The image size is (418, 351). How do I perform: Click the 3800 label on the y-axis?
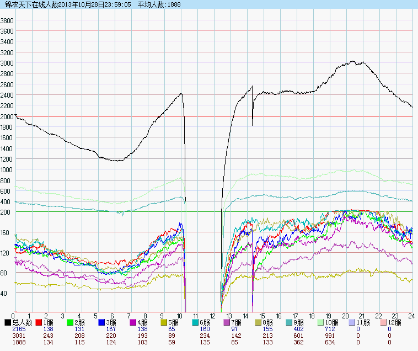[7, 20]
